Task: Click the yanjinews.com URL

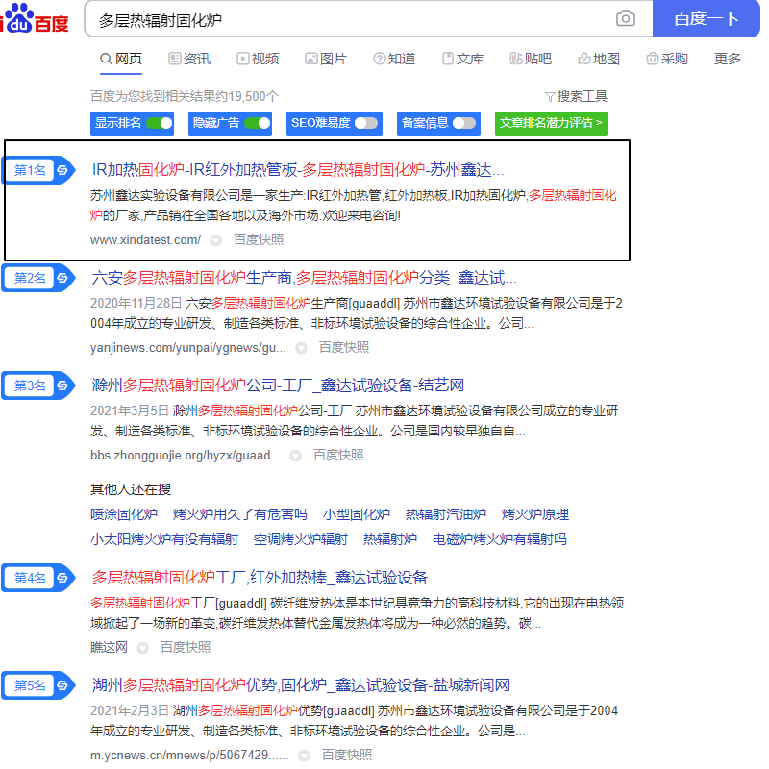Action: [188, 348]
